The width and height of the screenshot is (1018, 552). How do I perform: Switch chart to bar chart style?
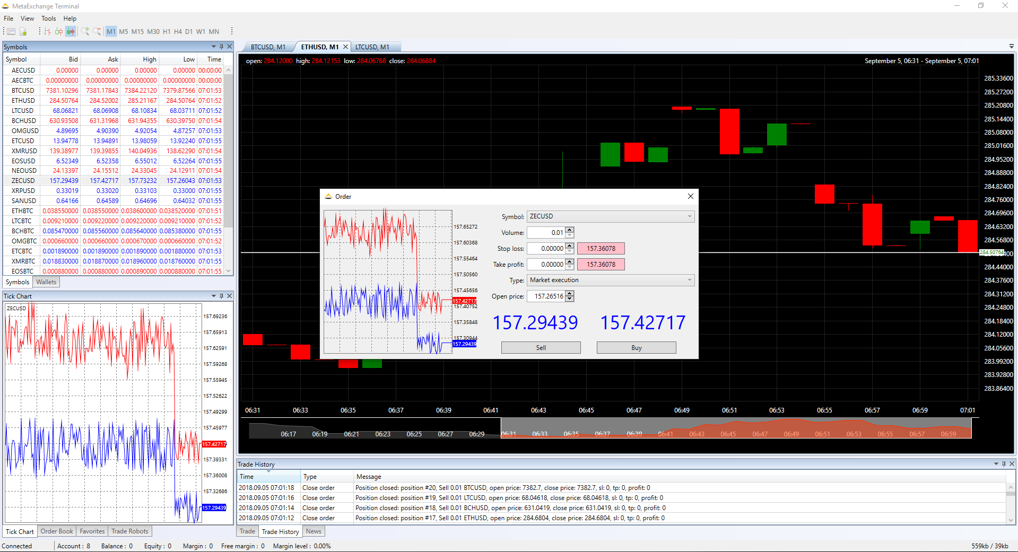tap(47, 32)
